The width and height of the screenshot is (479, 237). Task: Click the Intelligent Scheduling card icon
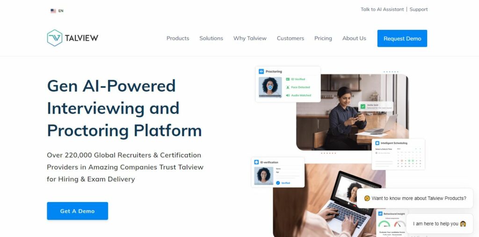[377, 143]
